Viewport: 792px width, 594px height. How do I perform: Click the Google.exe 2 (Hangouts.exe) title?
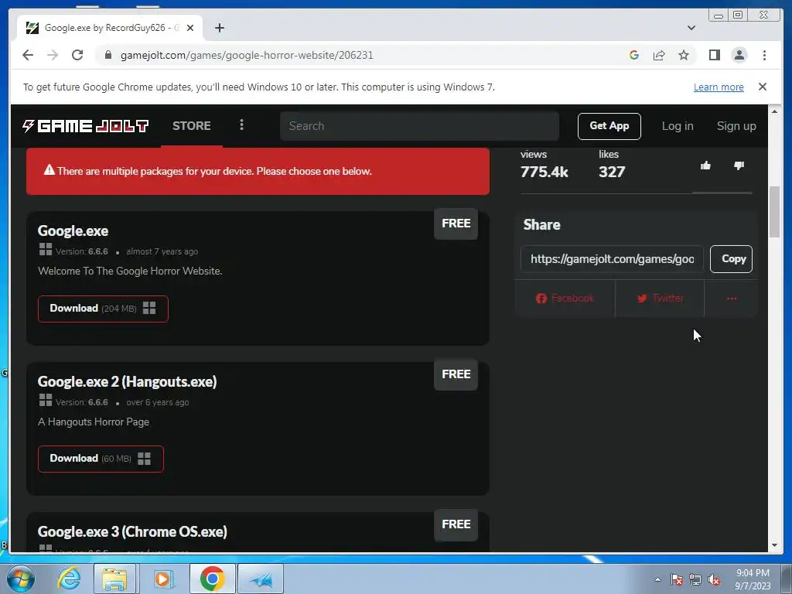127,381
